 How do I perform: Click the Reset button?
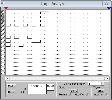click(12, 92)
